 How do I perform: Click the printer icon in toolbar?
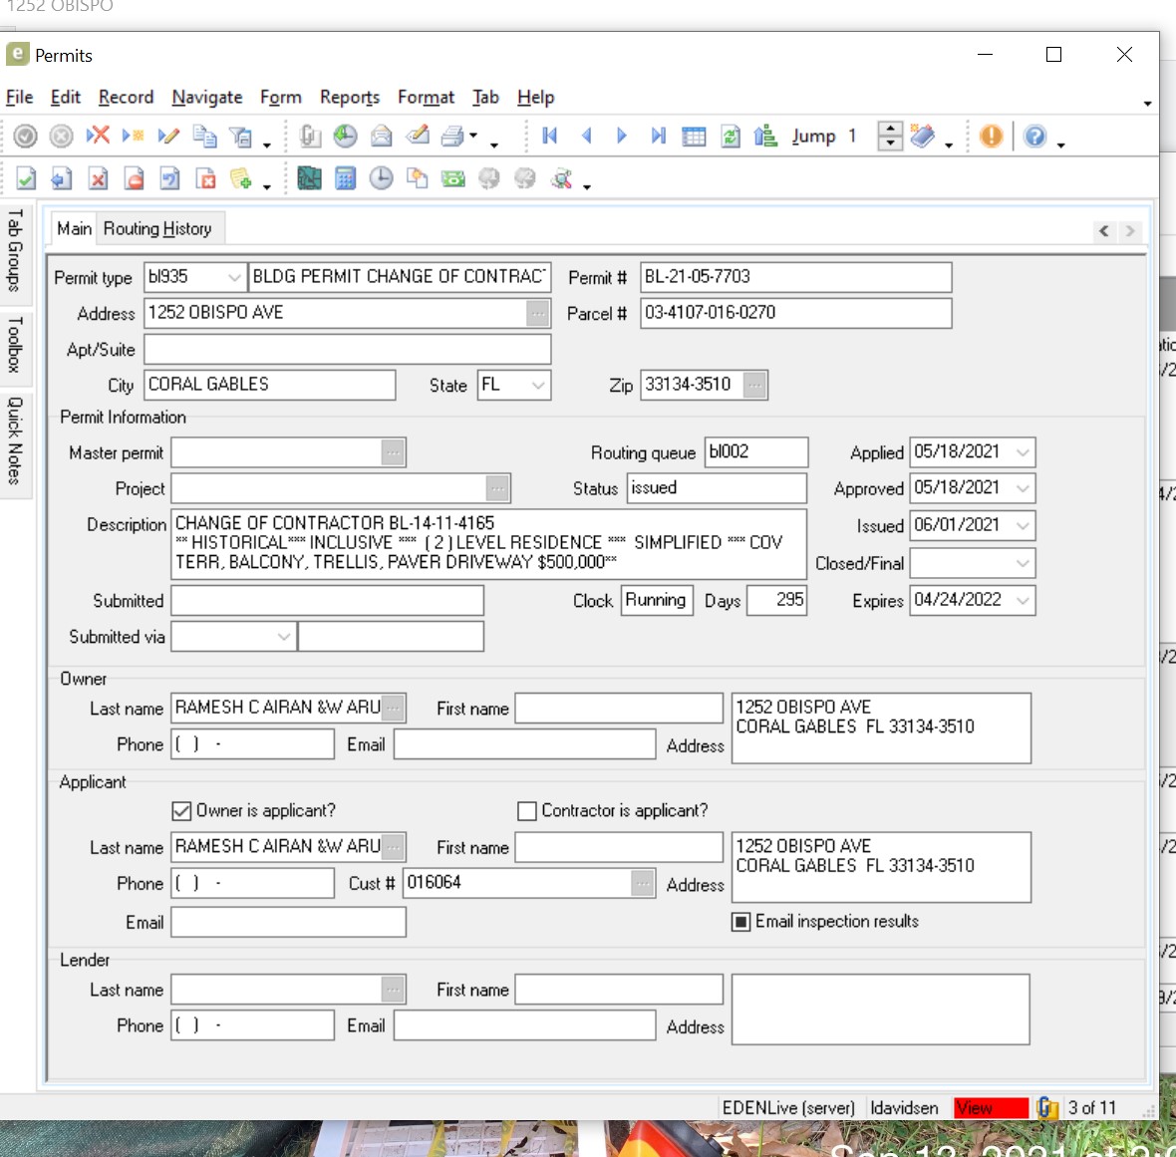tap(452, 137)
